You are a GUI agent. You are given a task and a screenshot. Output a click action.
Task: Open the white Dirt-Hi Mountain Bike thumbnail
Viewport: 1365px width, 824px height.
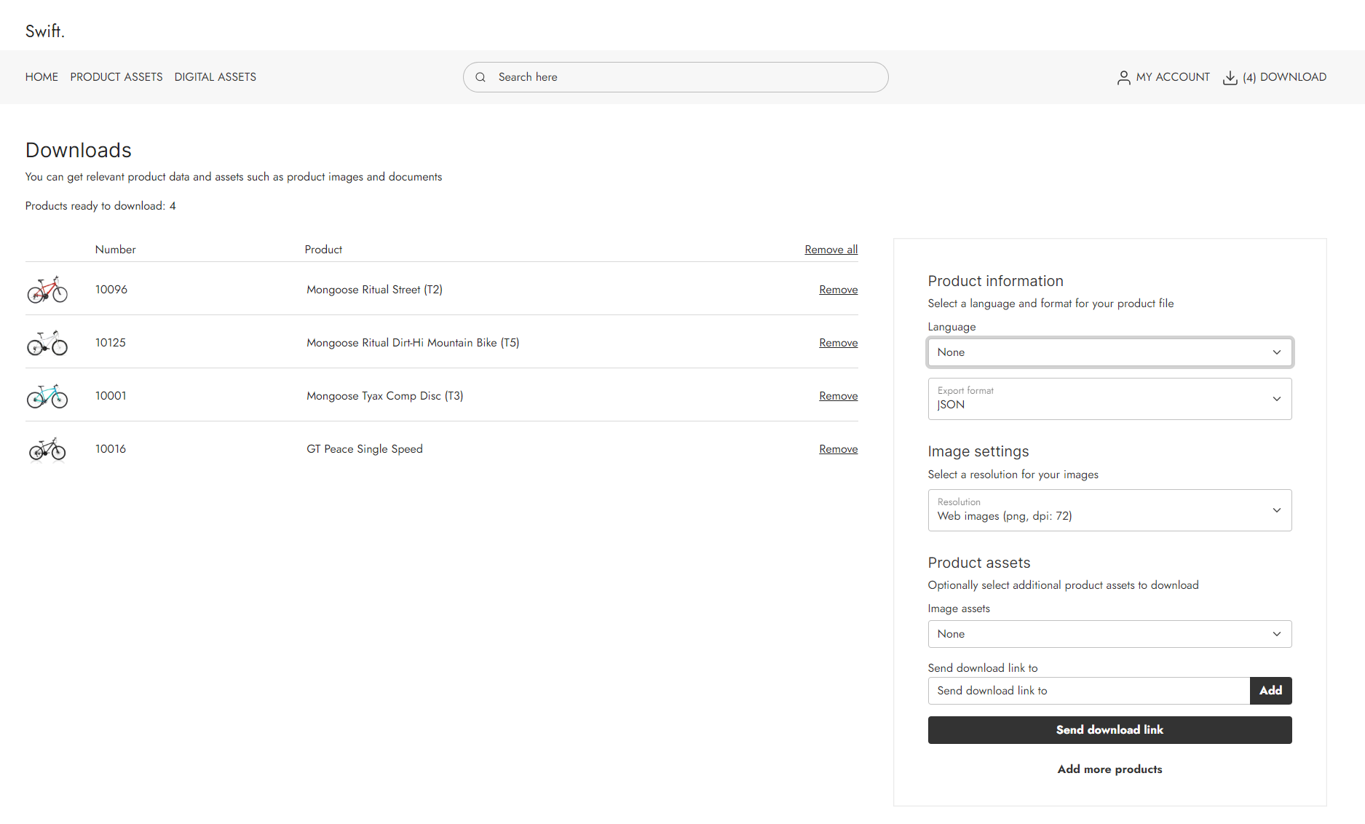[x=47, y=343]
